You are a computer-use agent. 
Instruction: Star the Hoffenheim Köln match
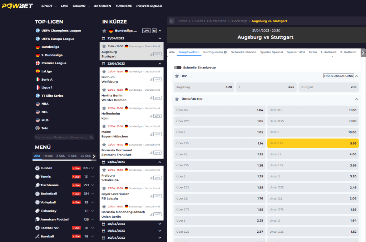[104, 108]
